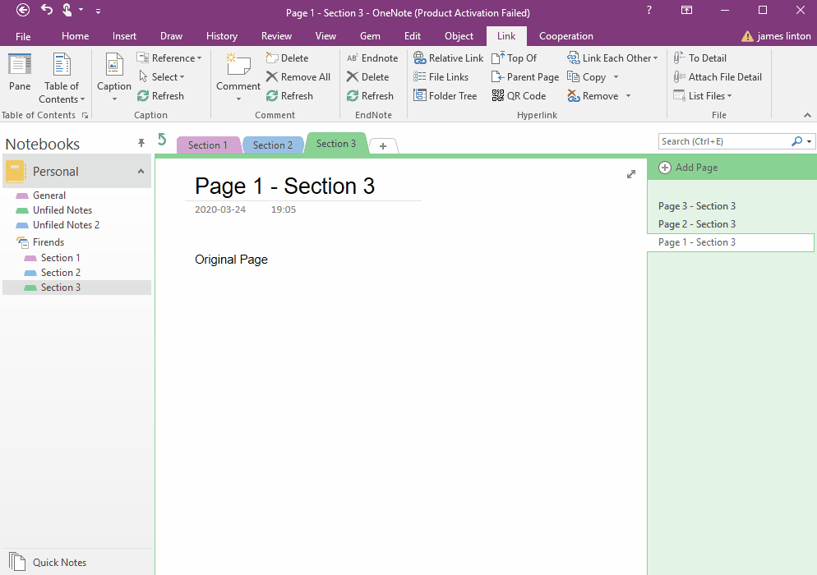Select the Attach File Detail icon

pos(718,76)
